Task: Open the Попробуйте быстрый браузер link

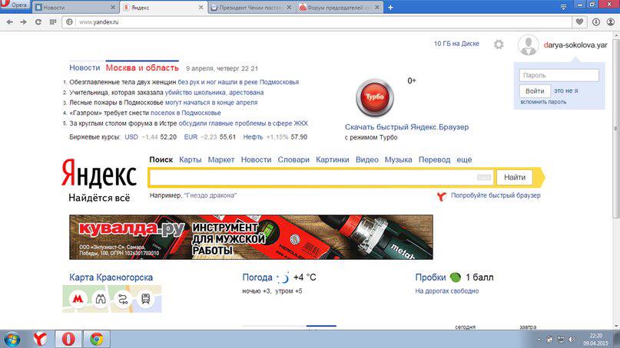Action: 496,195
